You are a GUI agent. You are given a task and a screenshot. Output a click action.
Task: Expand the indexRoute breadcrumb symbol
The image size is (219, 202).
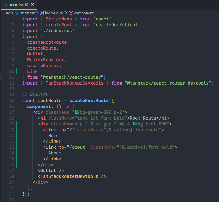point(54,13)
